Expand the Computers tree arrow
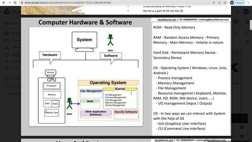 pos(3,40)
